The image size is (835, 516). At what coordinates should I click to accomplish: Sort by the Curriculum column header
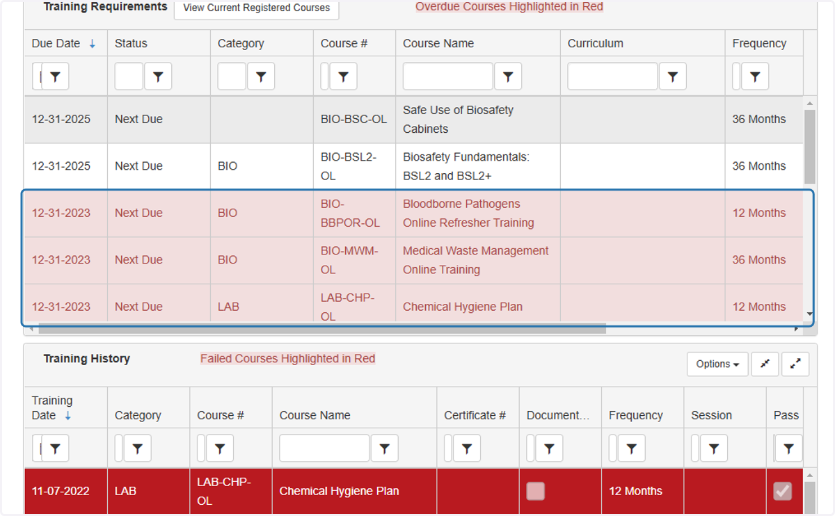point(596,43)
